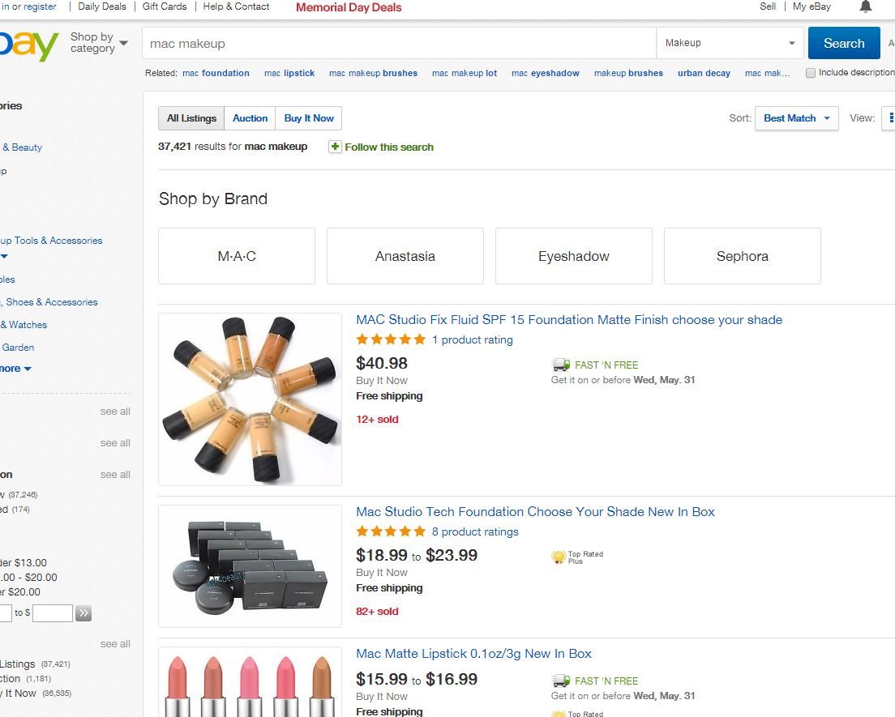Switch to the Auction tab
895x717 pixels.
tap(250, 118)
